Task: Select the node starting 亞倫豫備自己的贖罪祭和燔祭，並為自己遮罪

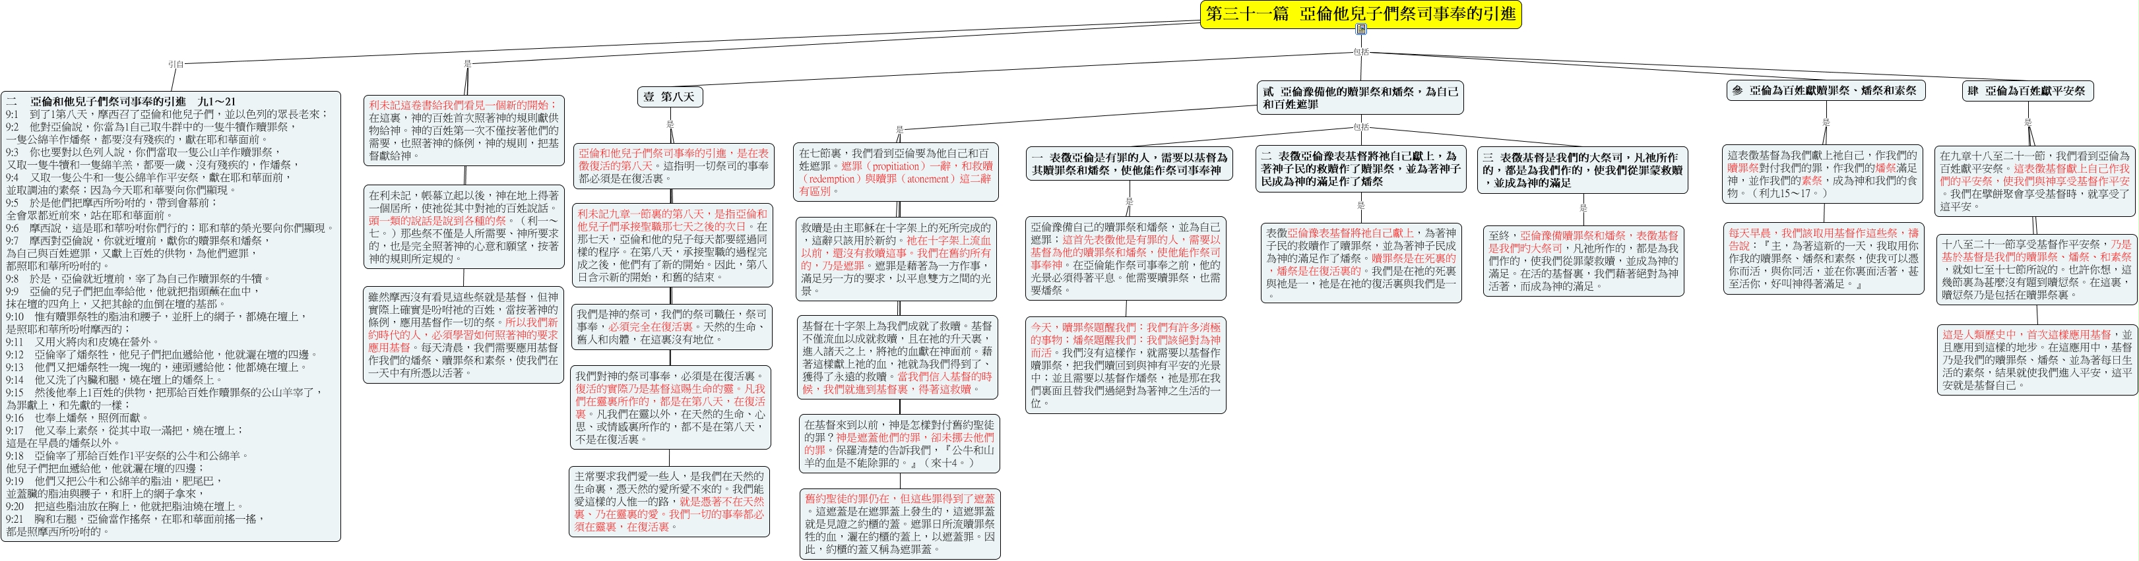Action: point(1126,258)
